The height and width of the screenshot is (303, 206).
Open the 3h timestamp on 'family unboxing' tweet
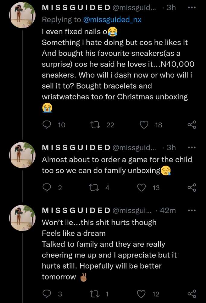(x=171, y=147)
